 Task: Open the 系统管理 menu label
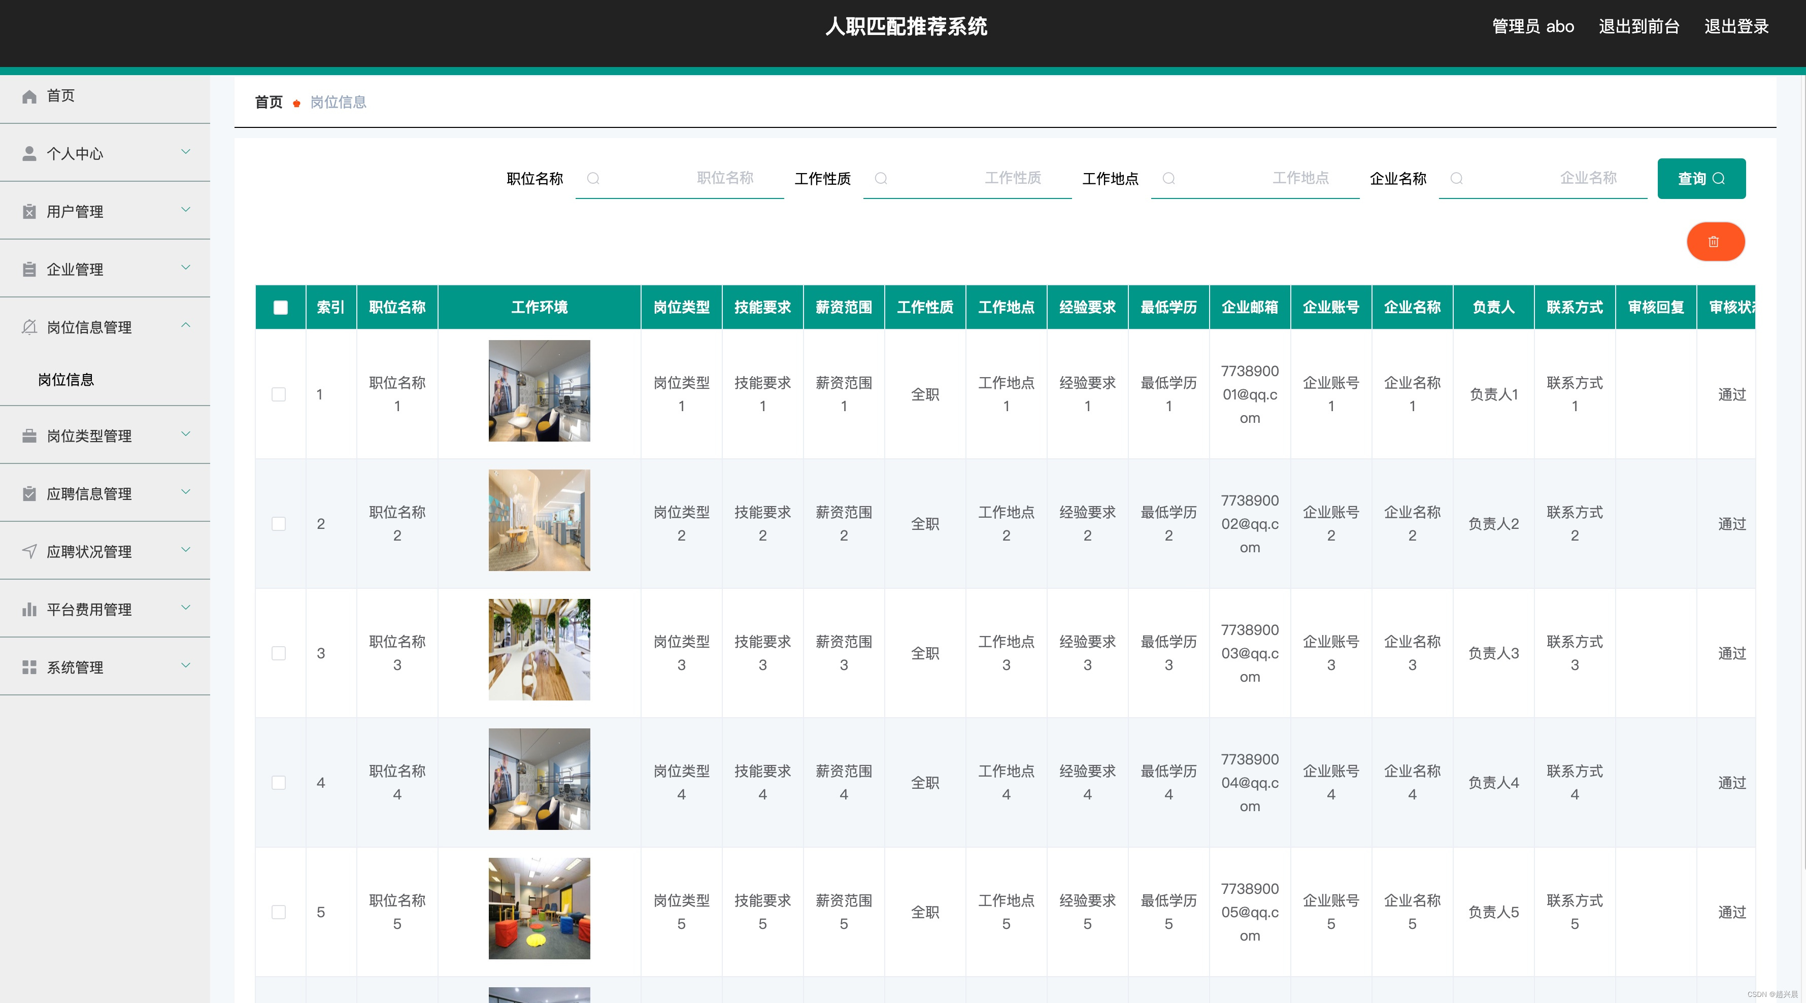75,667
